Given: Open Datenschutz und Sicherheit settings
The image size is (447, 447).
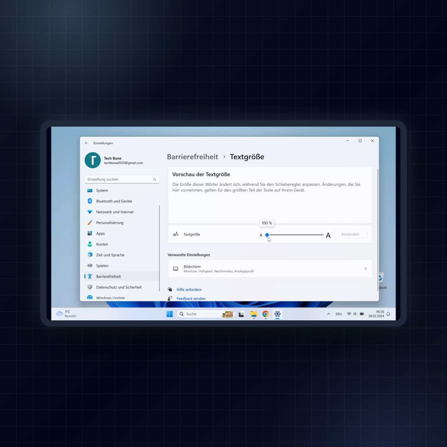Looking at the screenshot, I should [122, 287].
